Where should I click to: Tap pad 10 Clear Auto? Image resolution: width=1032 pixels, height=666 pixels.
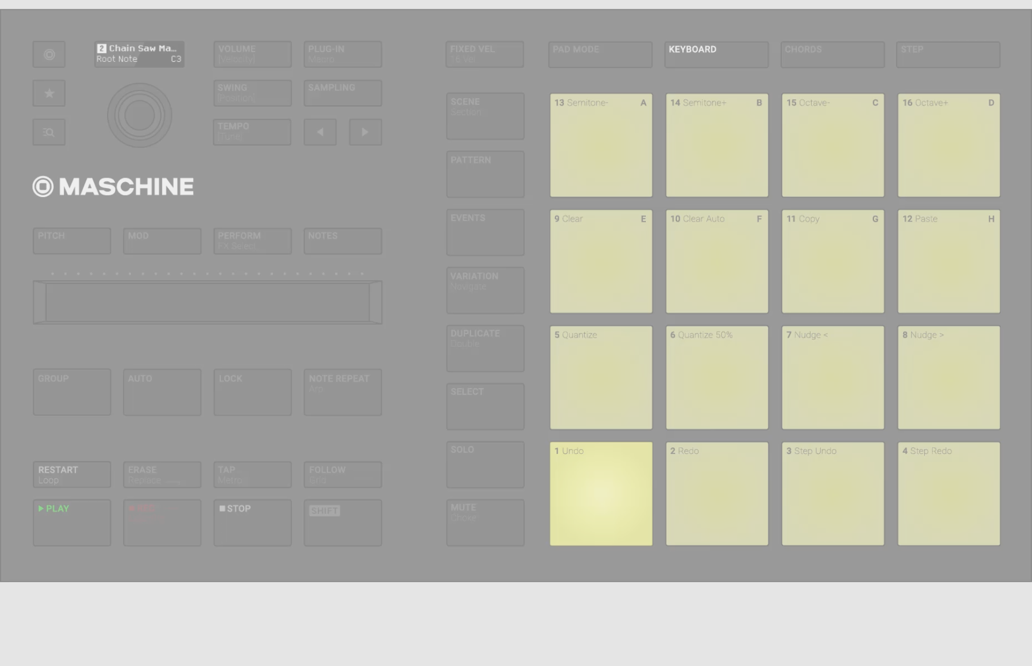(x=717, y=261)
